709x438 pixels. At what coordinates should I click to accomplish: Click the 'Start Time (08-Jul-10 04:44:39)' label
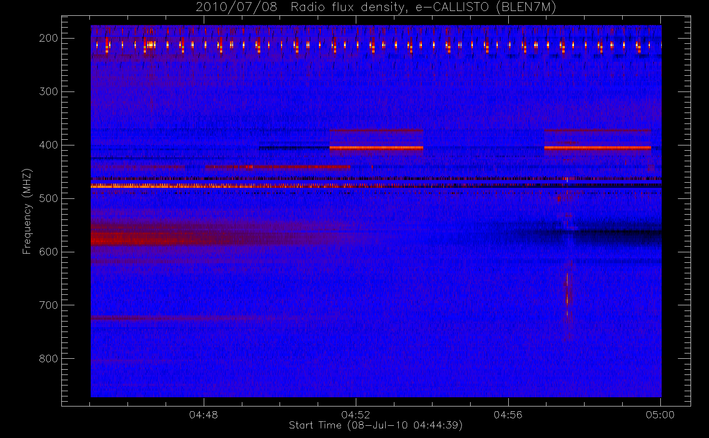coord(376,425)
